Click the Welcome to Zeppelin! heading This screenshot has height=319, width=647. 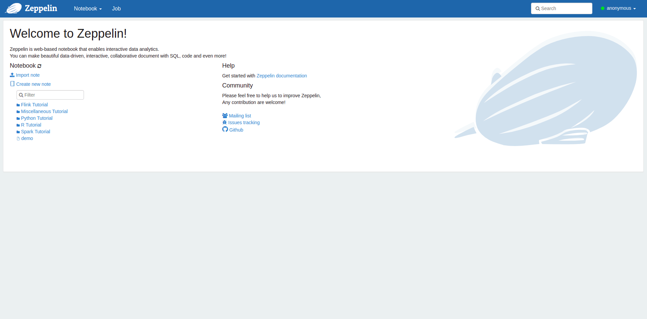[x=68, y=34]
